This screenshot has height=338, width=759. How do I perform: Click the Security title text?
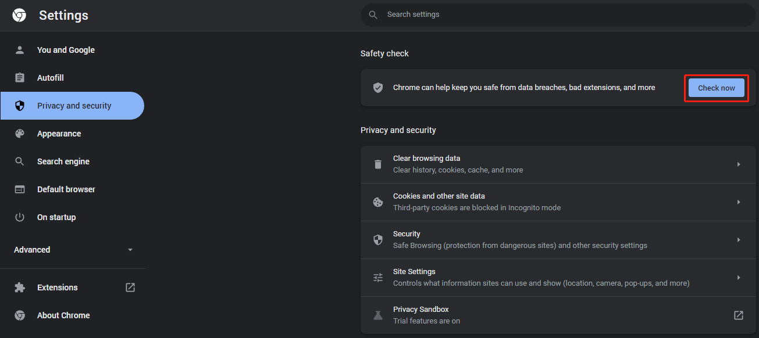click(x=407, y=234)
